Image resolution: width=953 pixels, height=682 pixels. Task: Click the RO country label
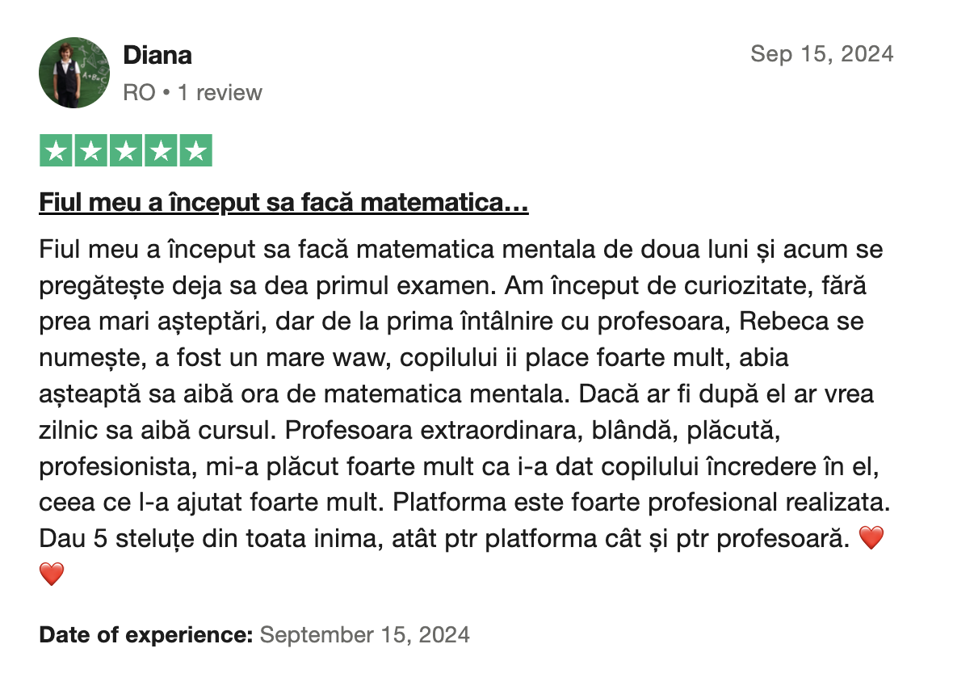point(139,93)
